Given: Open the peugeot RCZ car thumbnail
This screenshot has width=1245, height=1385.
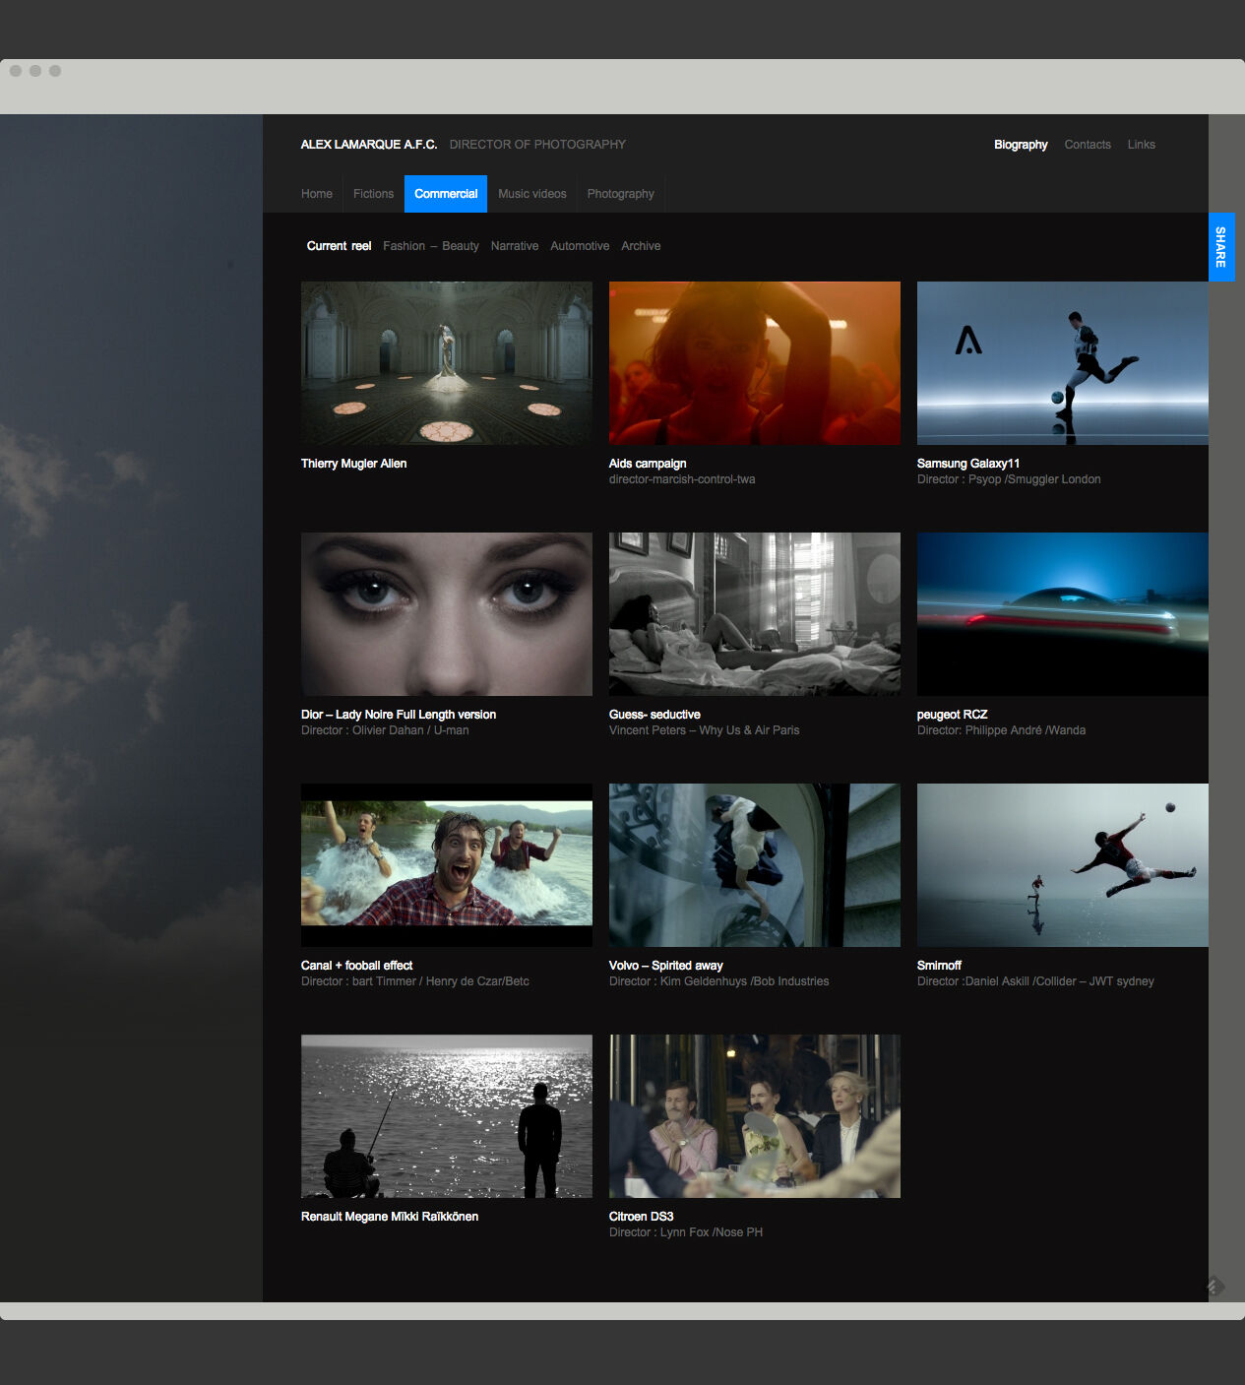Looking at the screenshot, I should 1062,613.
